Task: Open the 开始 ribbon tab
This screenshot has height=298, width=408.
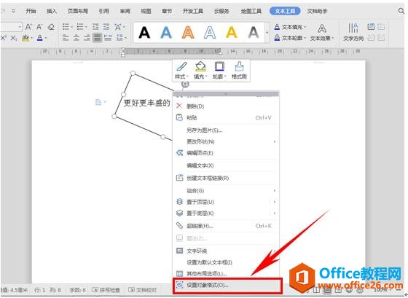Action: (x=31, y=11)
